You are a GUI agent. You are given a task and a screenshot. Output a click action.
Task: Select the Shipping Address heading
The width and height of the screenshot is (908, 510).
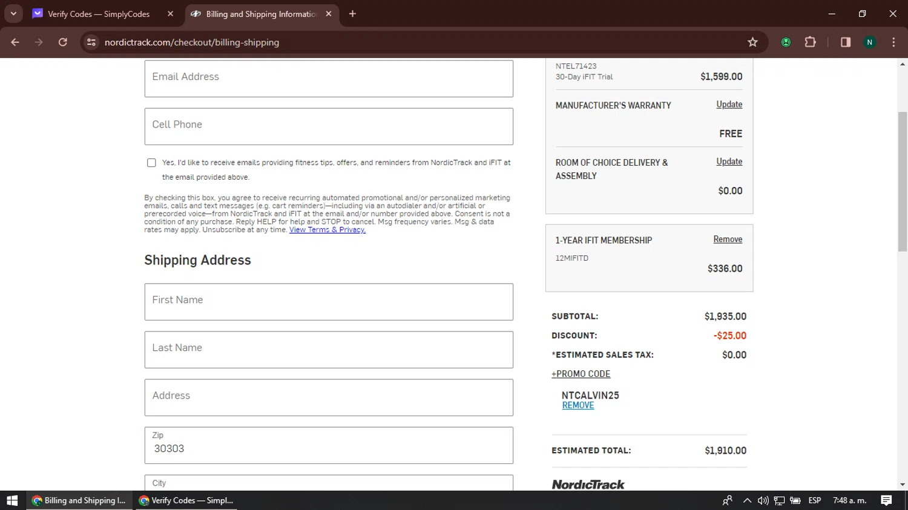coord(197,260)
